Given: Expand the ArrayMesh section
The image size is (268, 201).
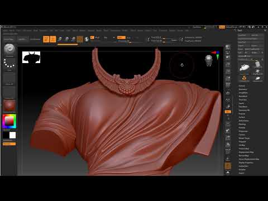Looking at the screenshot, I should coord(243,93).
